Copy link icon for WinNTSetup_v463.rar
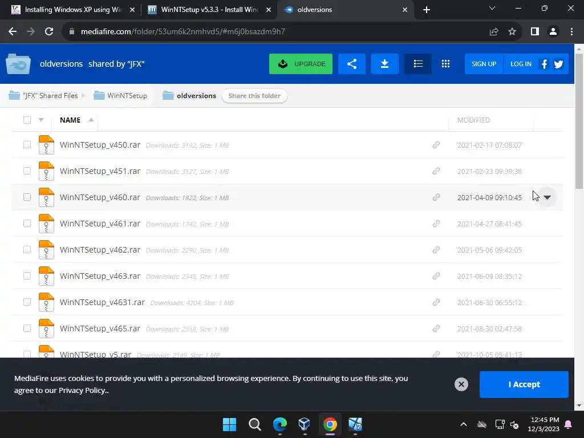The height and width of the screenshot is (438, 584). [436, 276]
